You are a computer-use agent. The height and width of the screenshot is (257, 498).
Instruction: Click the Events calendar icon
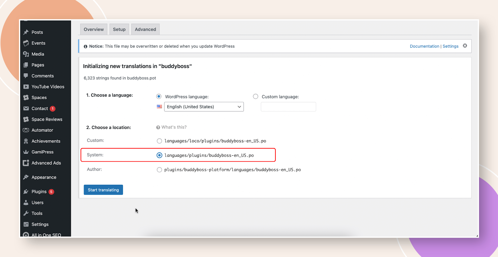[x=26, y=43]
